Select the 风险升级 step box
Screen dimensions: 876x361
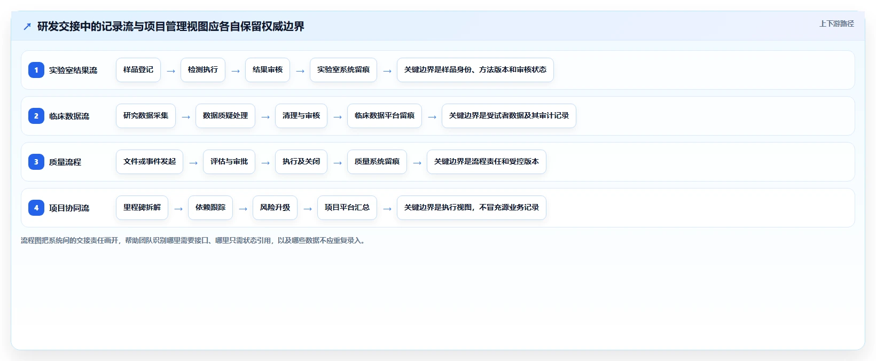(x=275, y=208)
